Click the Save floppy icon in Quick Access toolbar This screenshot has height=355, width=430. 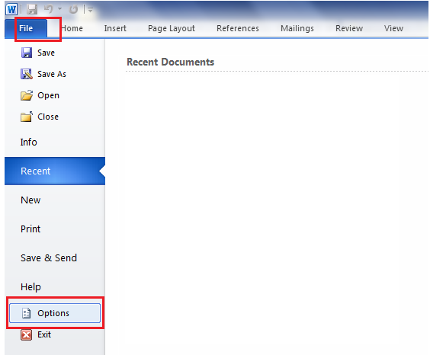click(x=32, y=10)
